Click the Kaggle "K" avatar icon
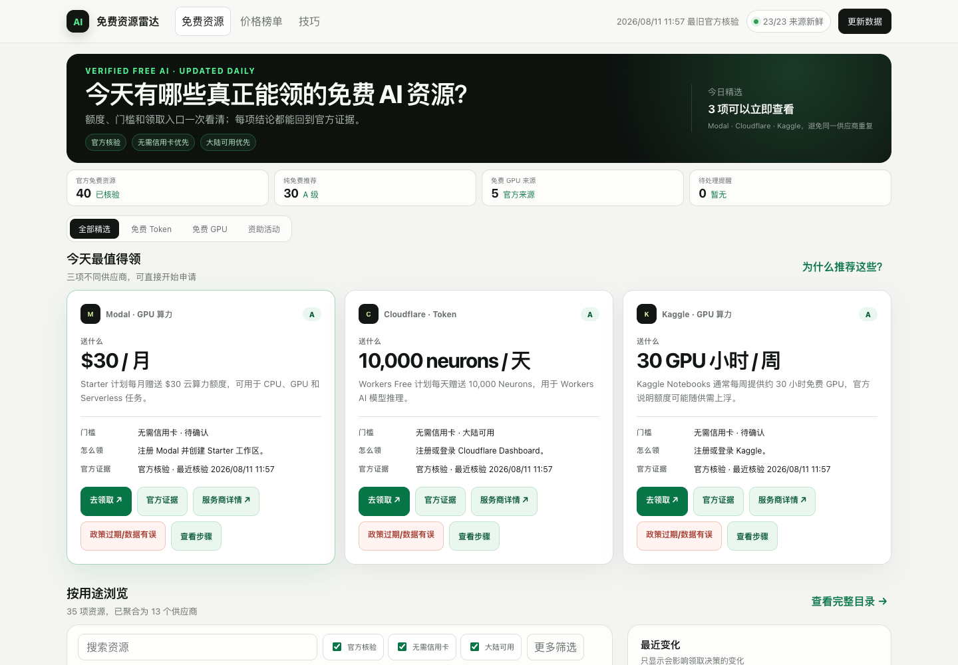Screen dimensions: 958x665 [647, 314]
